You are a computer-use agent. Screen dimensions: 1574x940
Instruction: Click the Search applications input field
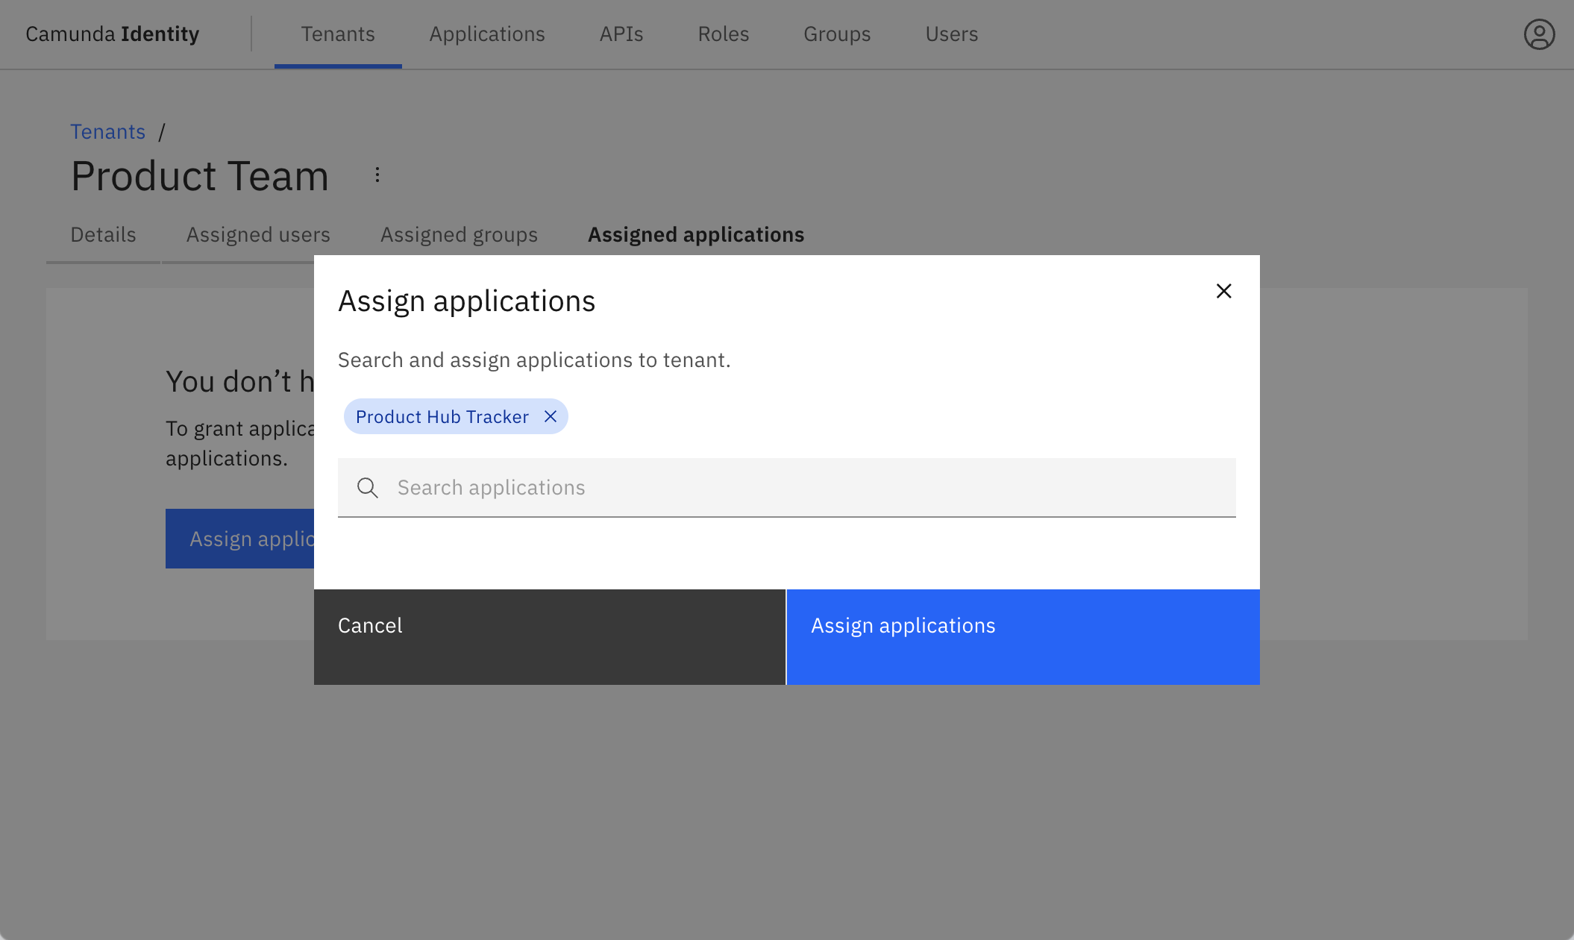pyautogui.click(x=786, y=486)
